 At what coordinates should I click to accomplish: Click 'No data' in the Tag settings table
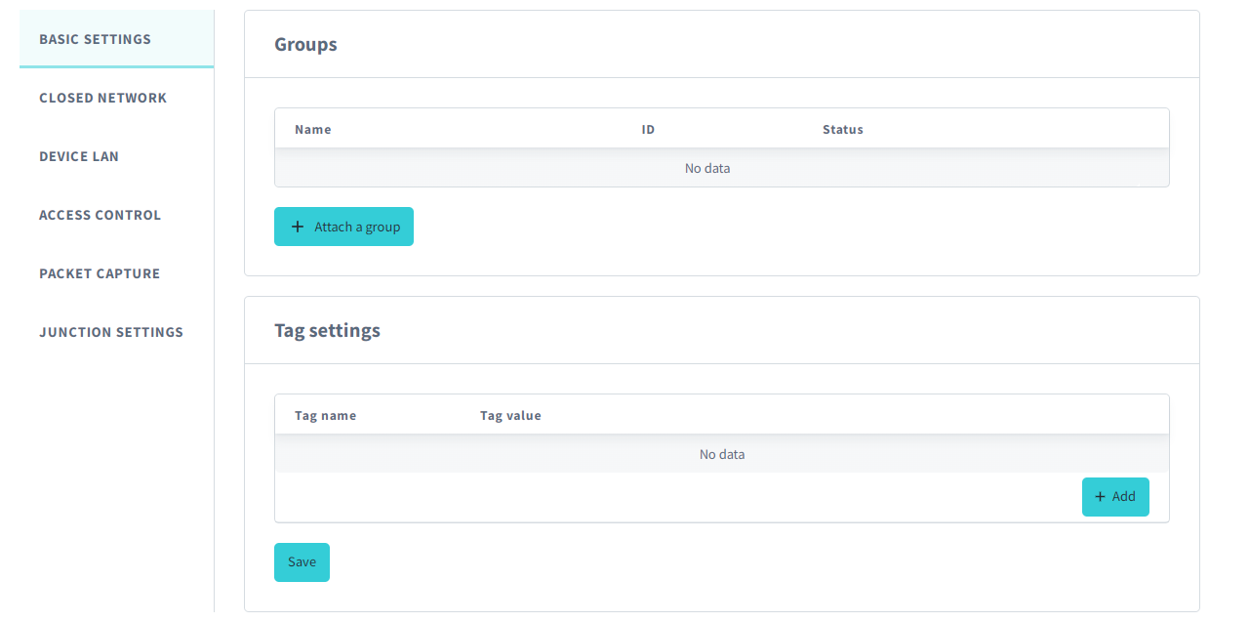[x=722, y=454]
